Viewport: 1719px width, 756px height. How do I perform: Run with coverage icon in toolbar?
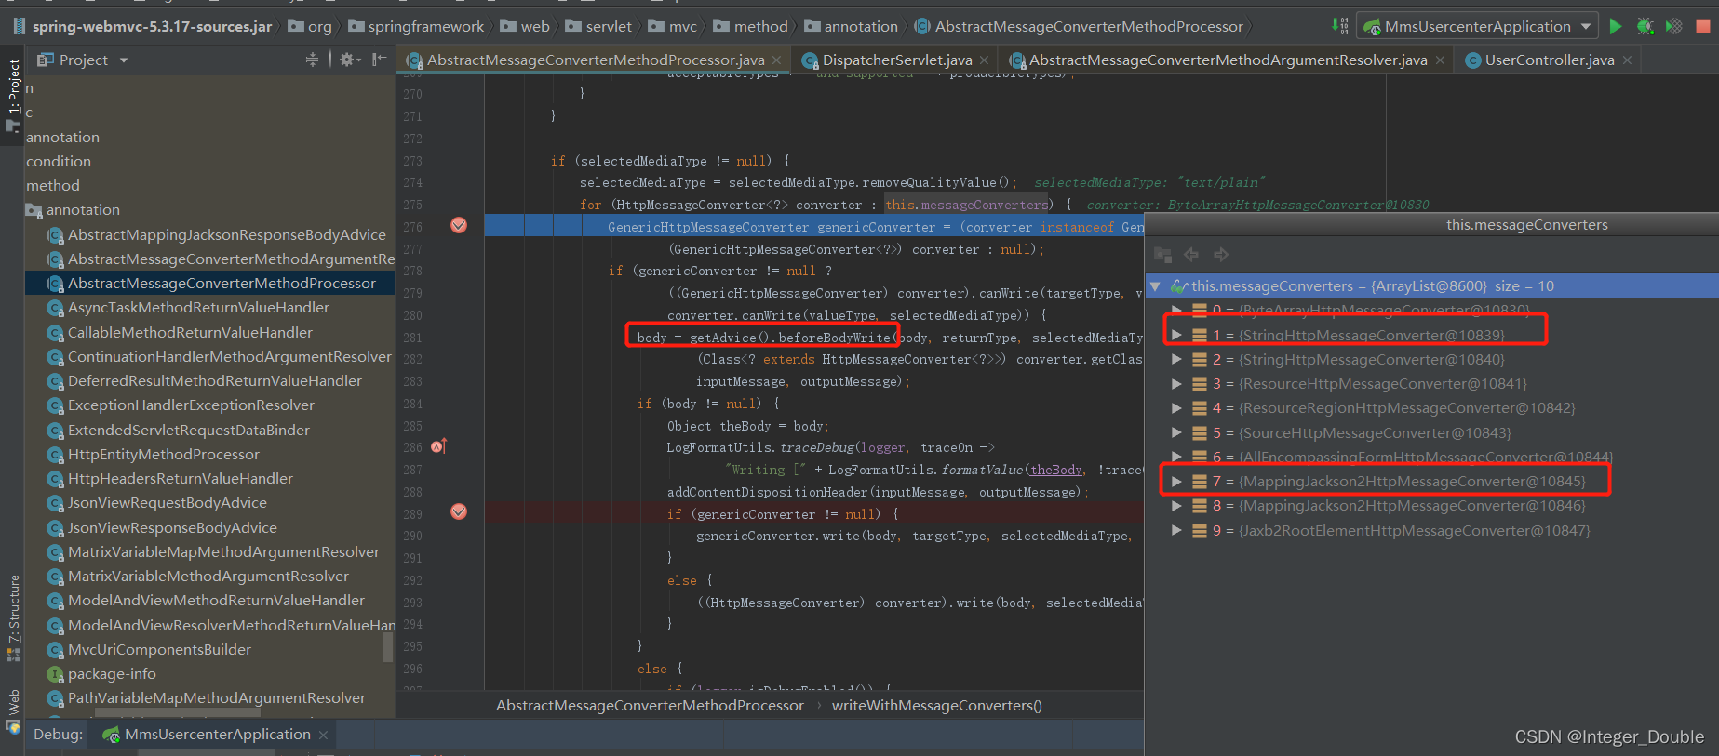tap(1673, 26)
